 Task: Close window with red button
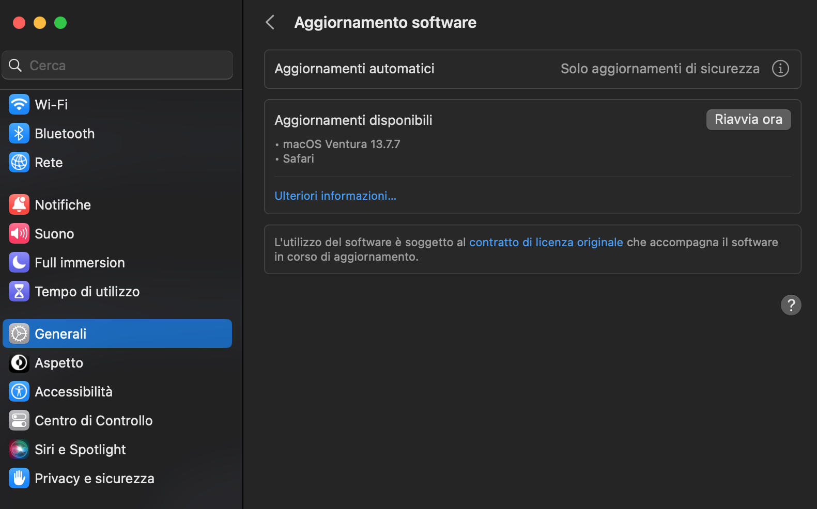19,23
